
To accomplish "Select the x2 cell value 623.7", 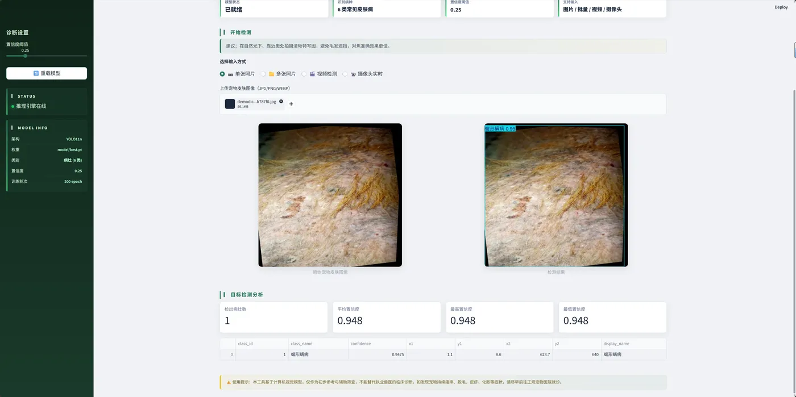I will 529,354.
